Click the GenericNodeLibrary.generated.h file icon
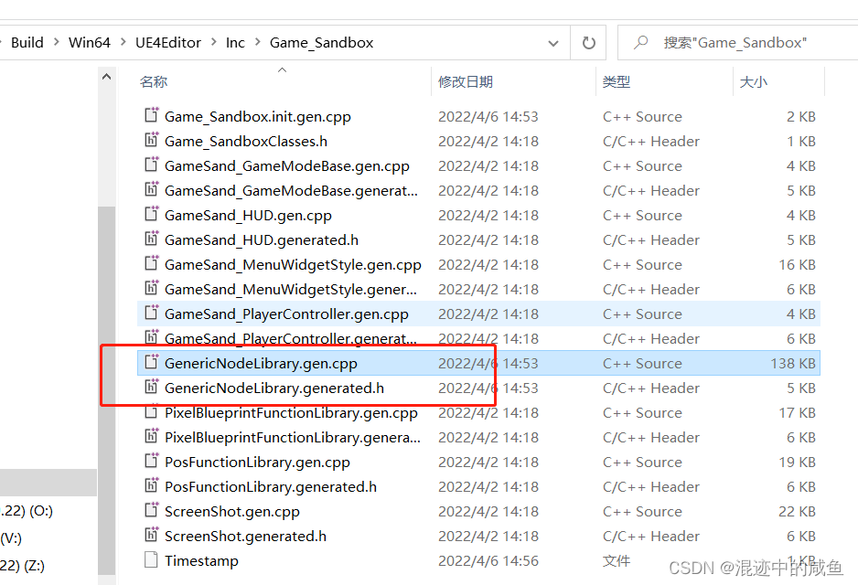The height and width of the screenshot is (585, 858). click(x=151, y=387)
